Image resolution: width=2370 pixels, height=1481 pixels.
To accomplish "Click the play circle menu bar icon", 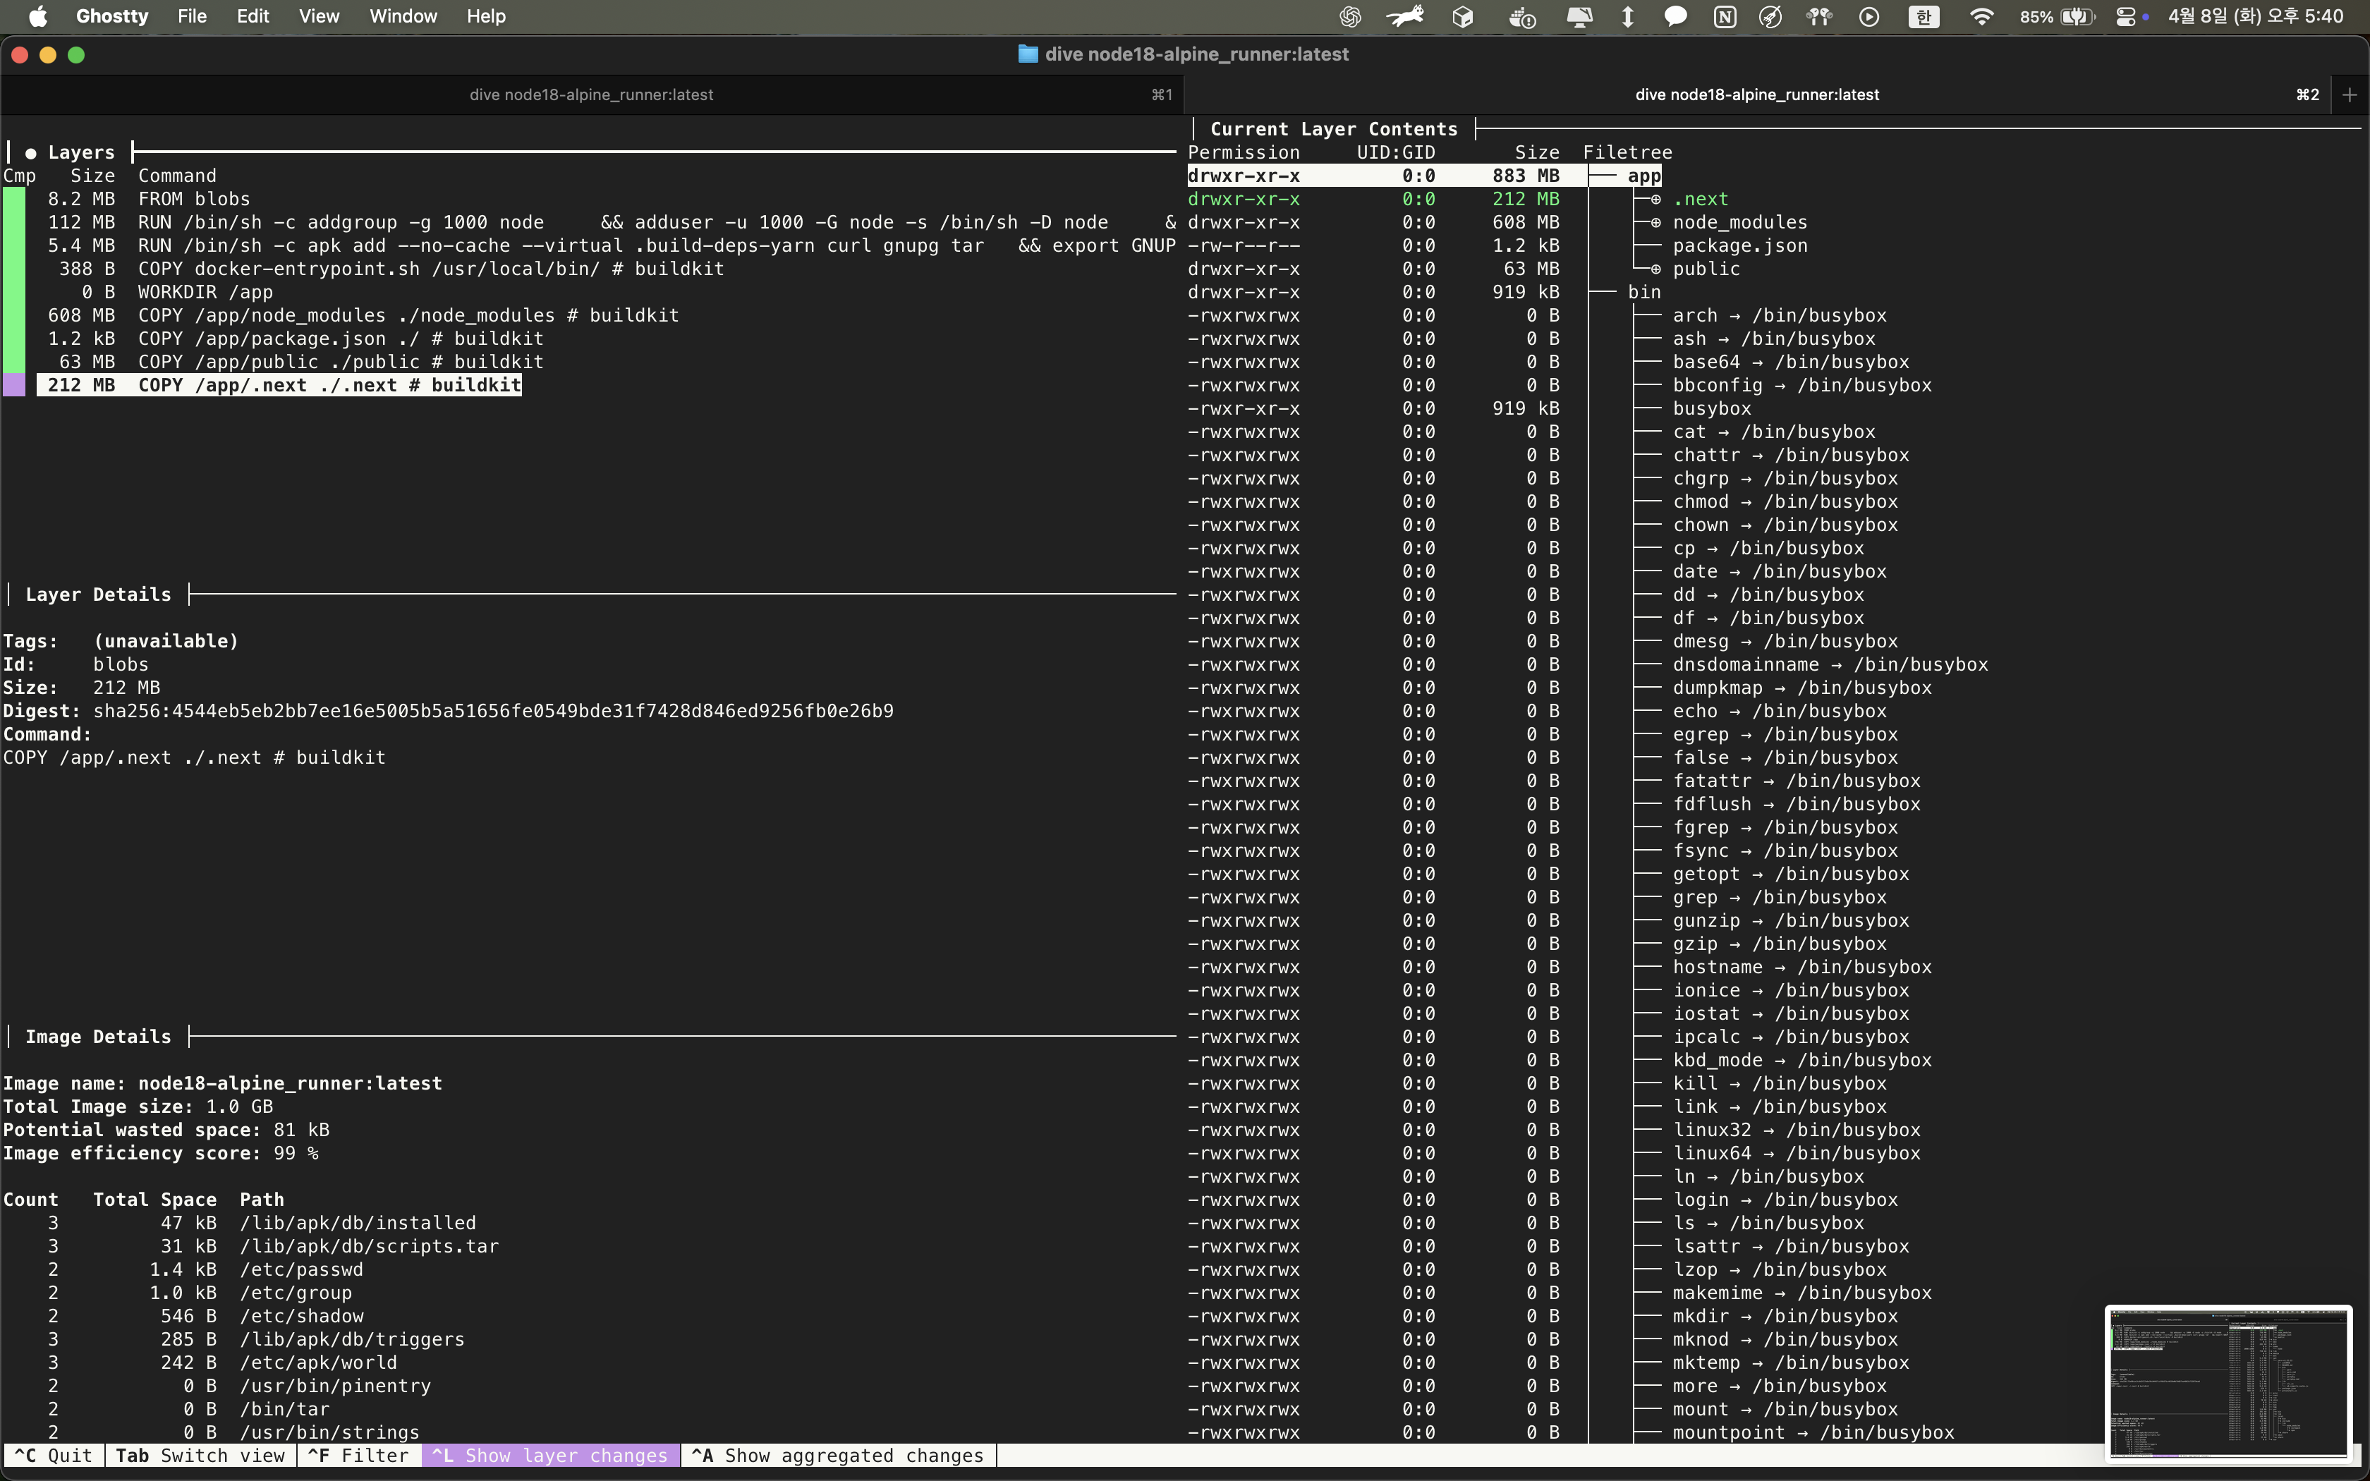I will [x=1868, y=17].
